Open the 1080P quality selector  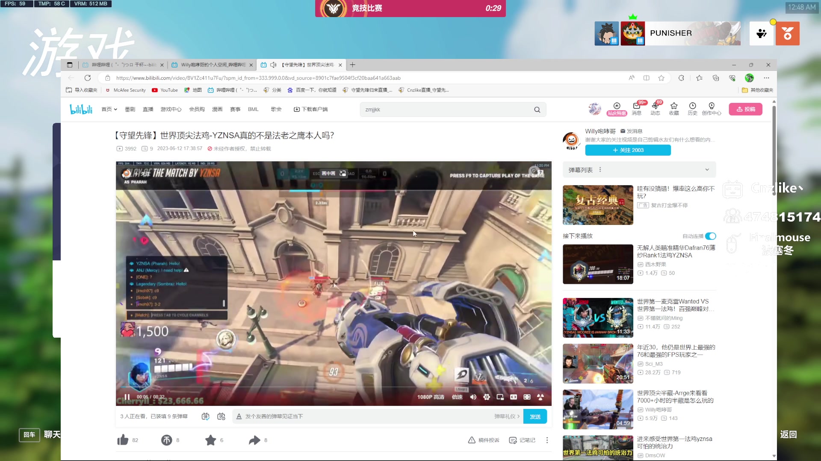pos(431,397)
